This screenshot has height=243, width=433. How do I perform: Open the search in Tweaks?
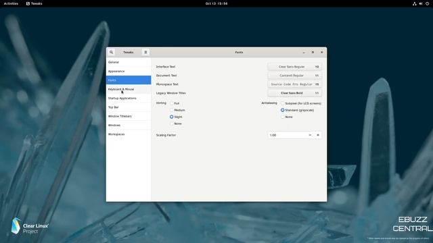111,52
